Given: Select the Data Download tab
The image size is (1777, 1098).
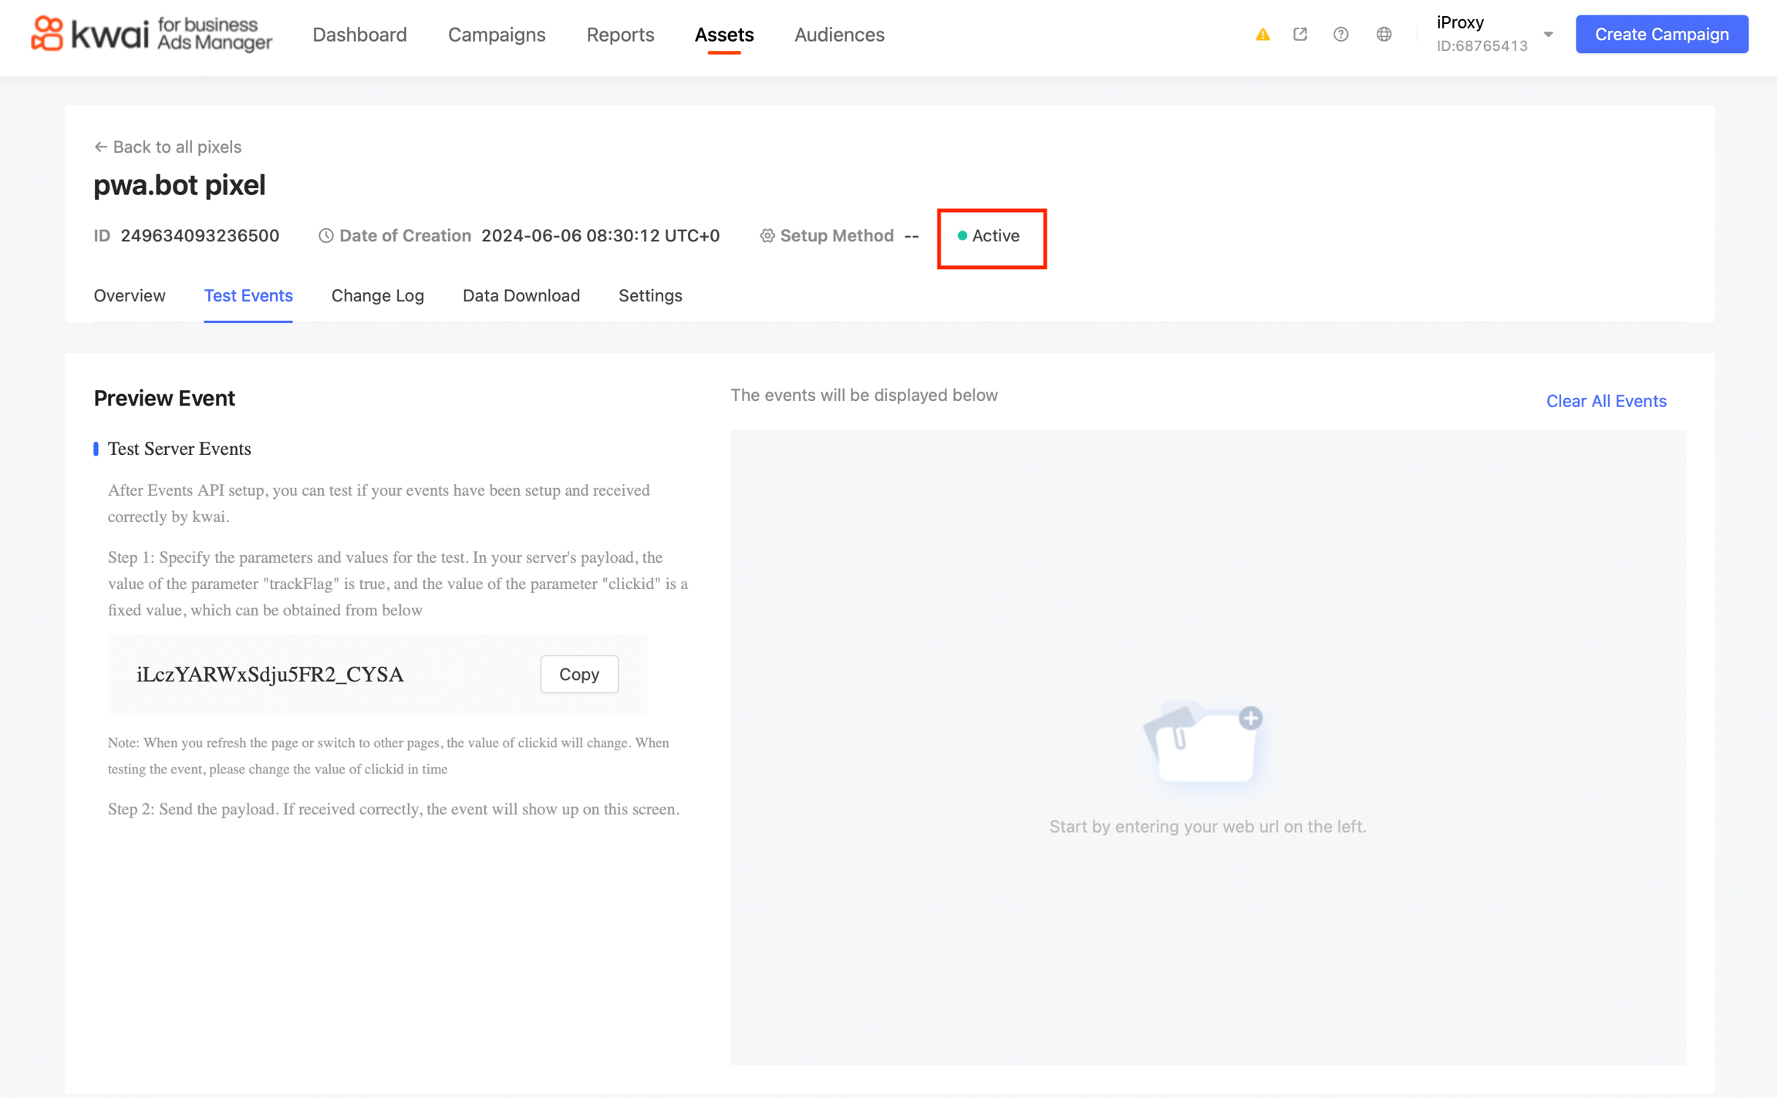Looking at the screenshot, I should pos(521,296).
